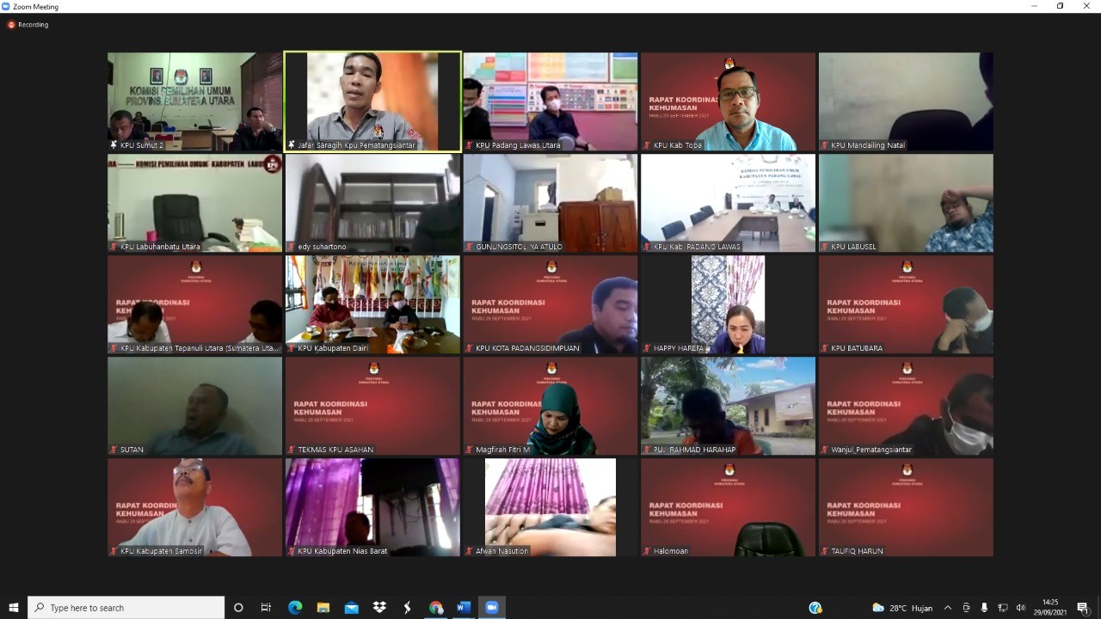Open Microsoft Word from the taskbar
The image size is (1101, 619).
tap(464, 608)
